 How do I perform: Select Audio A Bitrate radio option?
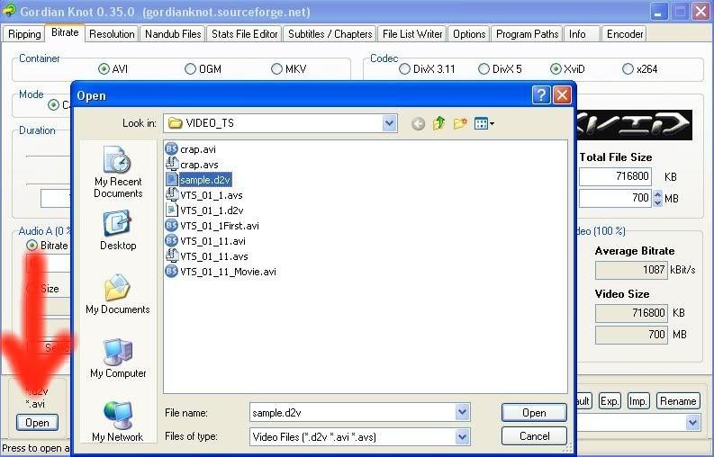point(32,245)
